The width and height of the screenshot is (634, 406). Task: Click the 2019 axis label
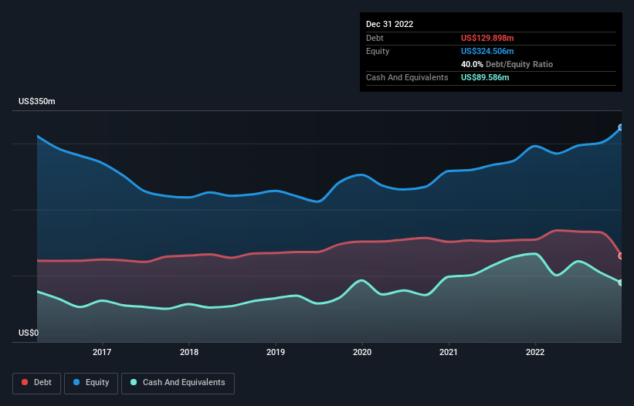[x=276, y=352]
